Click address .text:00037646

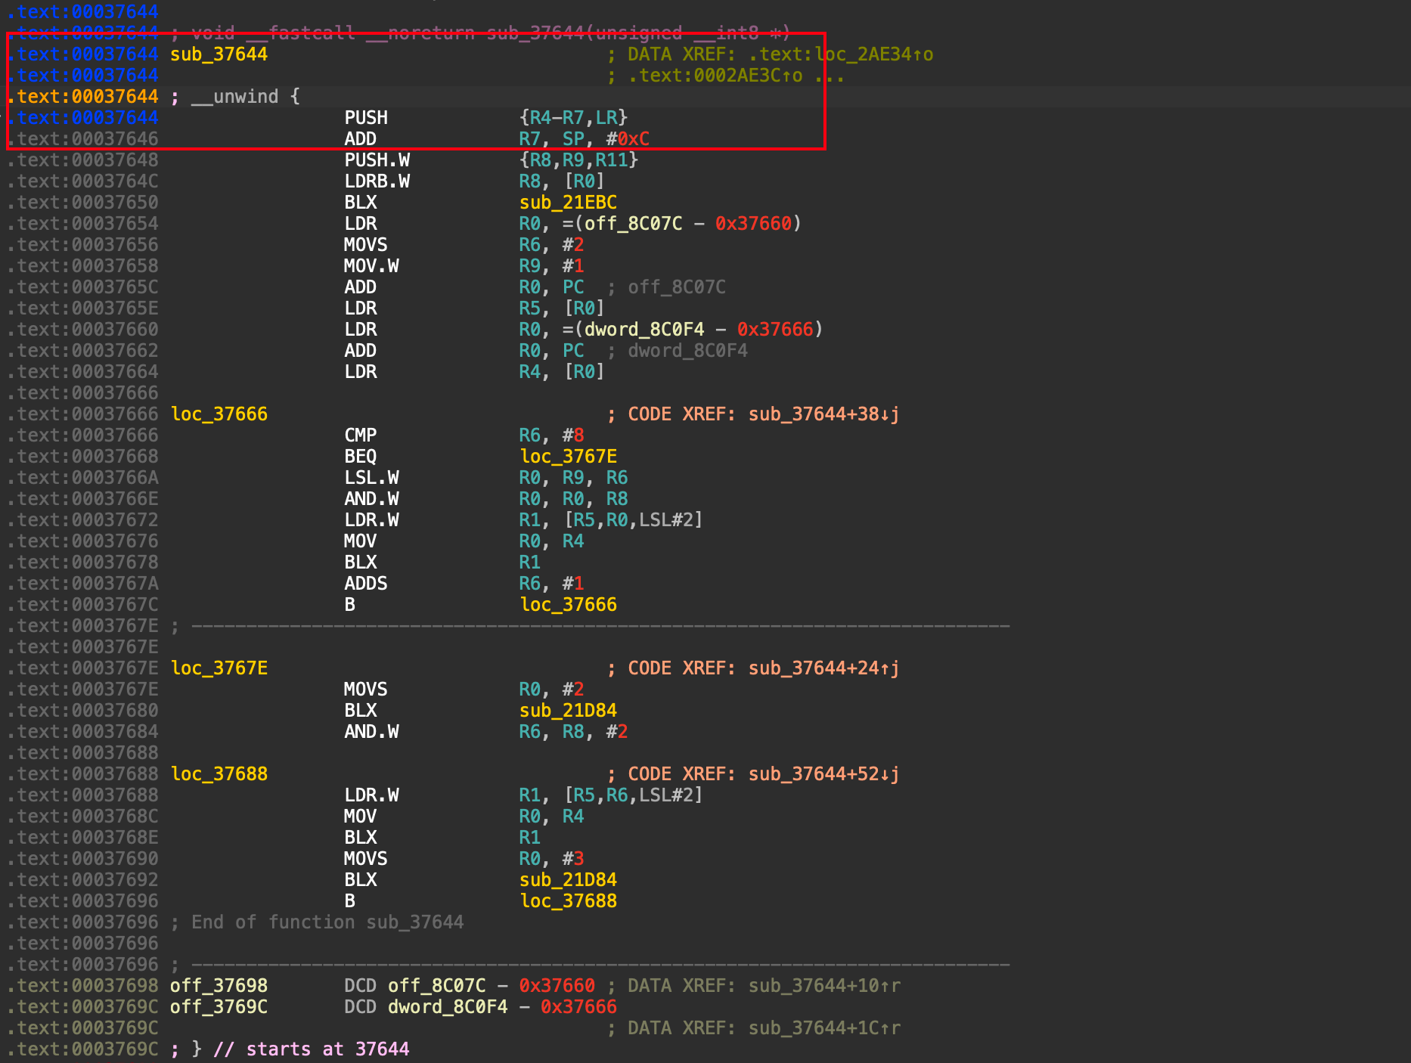tap(83, 139)
